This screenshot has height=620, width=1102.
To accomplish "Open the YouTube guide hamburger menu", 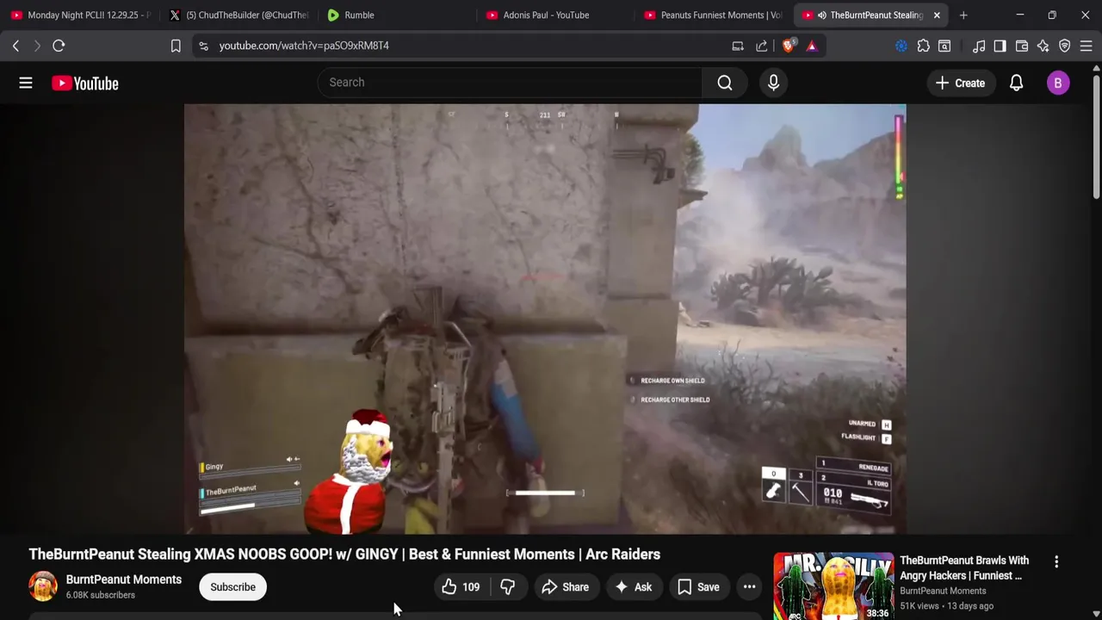I will (x=26, y=83).
